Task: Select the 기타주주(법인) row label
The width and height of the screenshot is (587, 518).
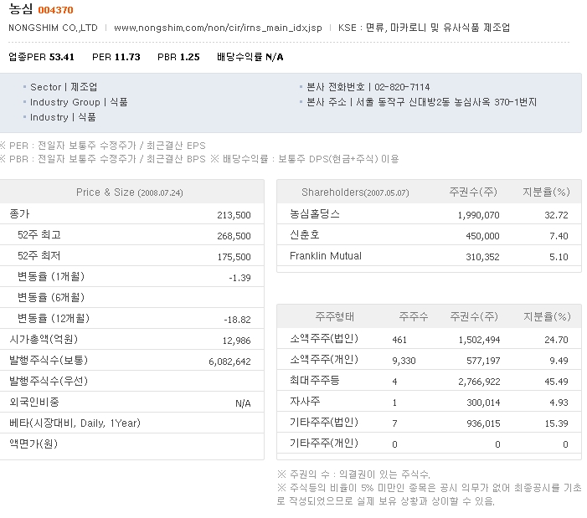Action: click(x=324, y=423)
